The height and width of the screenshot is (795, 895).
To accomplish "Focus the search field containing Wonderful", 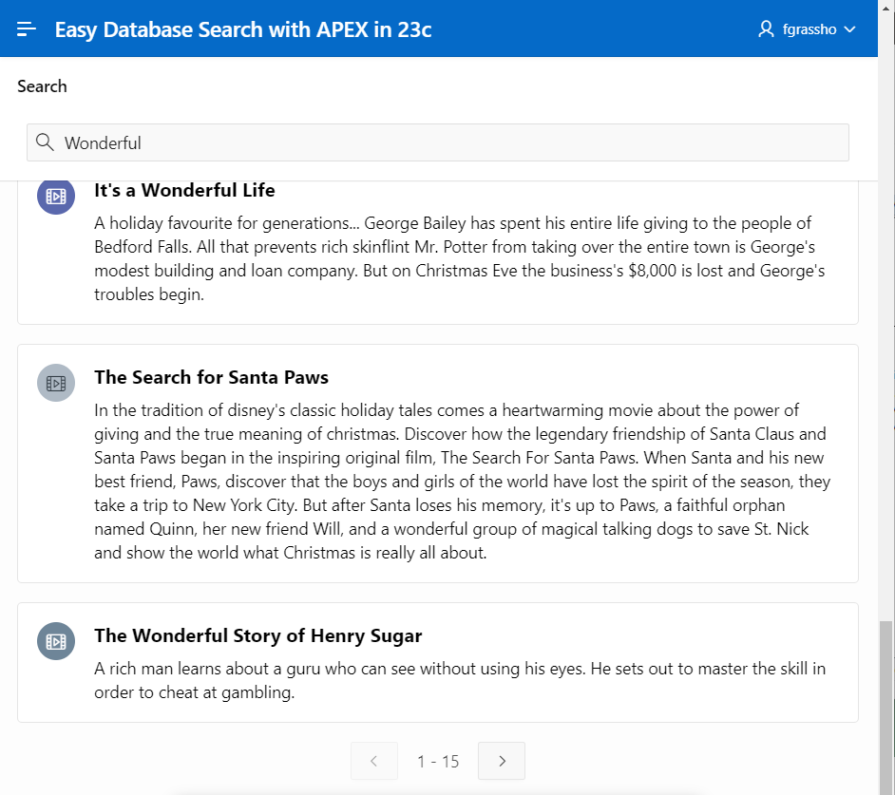I will pos(447,142).
